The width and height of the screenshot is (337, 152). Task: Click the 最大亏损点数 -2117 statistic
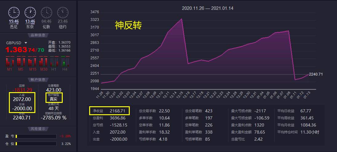[248, 111]
